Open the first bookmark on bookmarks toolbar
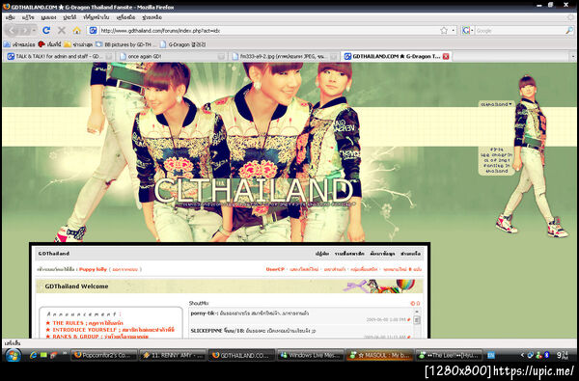 [x=19, y=44]
